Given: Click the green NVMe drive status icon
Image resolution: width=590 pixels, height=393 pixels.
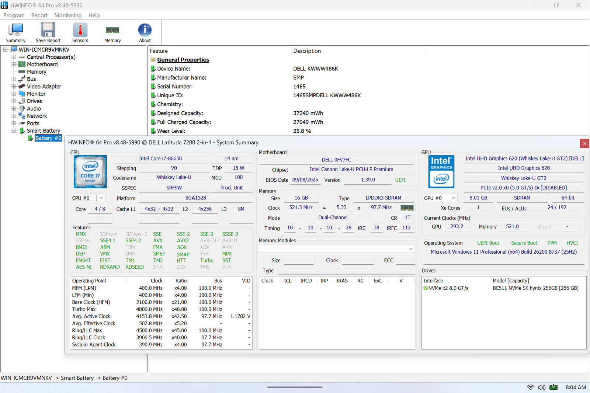Looking at the screenshot, I should coord(426,288).
